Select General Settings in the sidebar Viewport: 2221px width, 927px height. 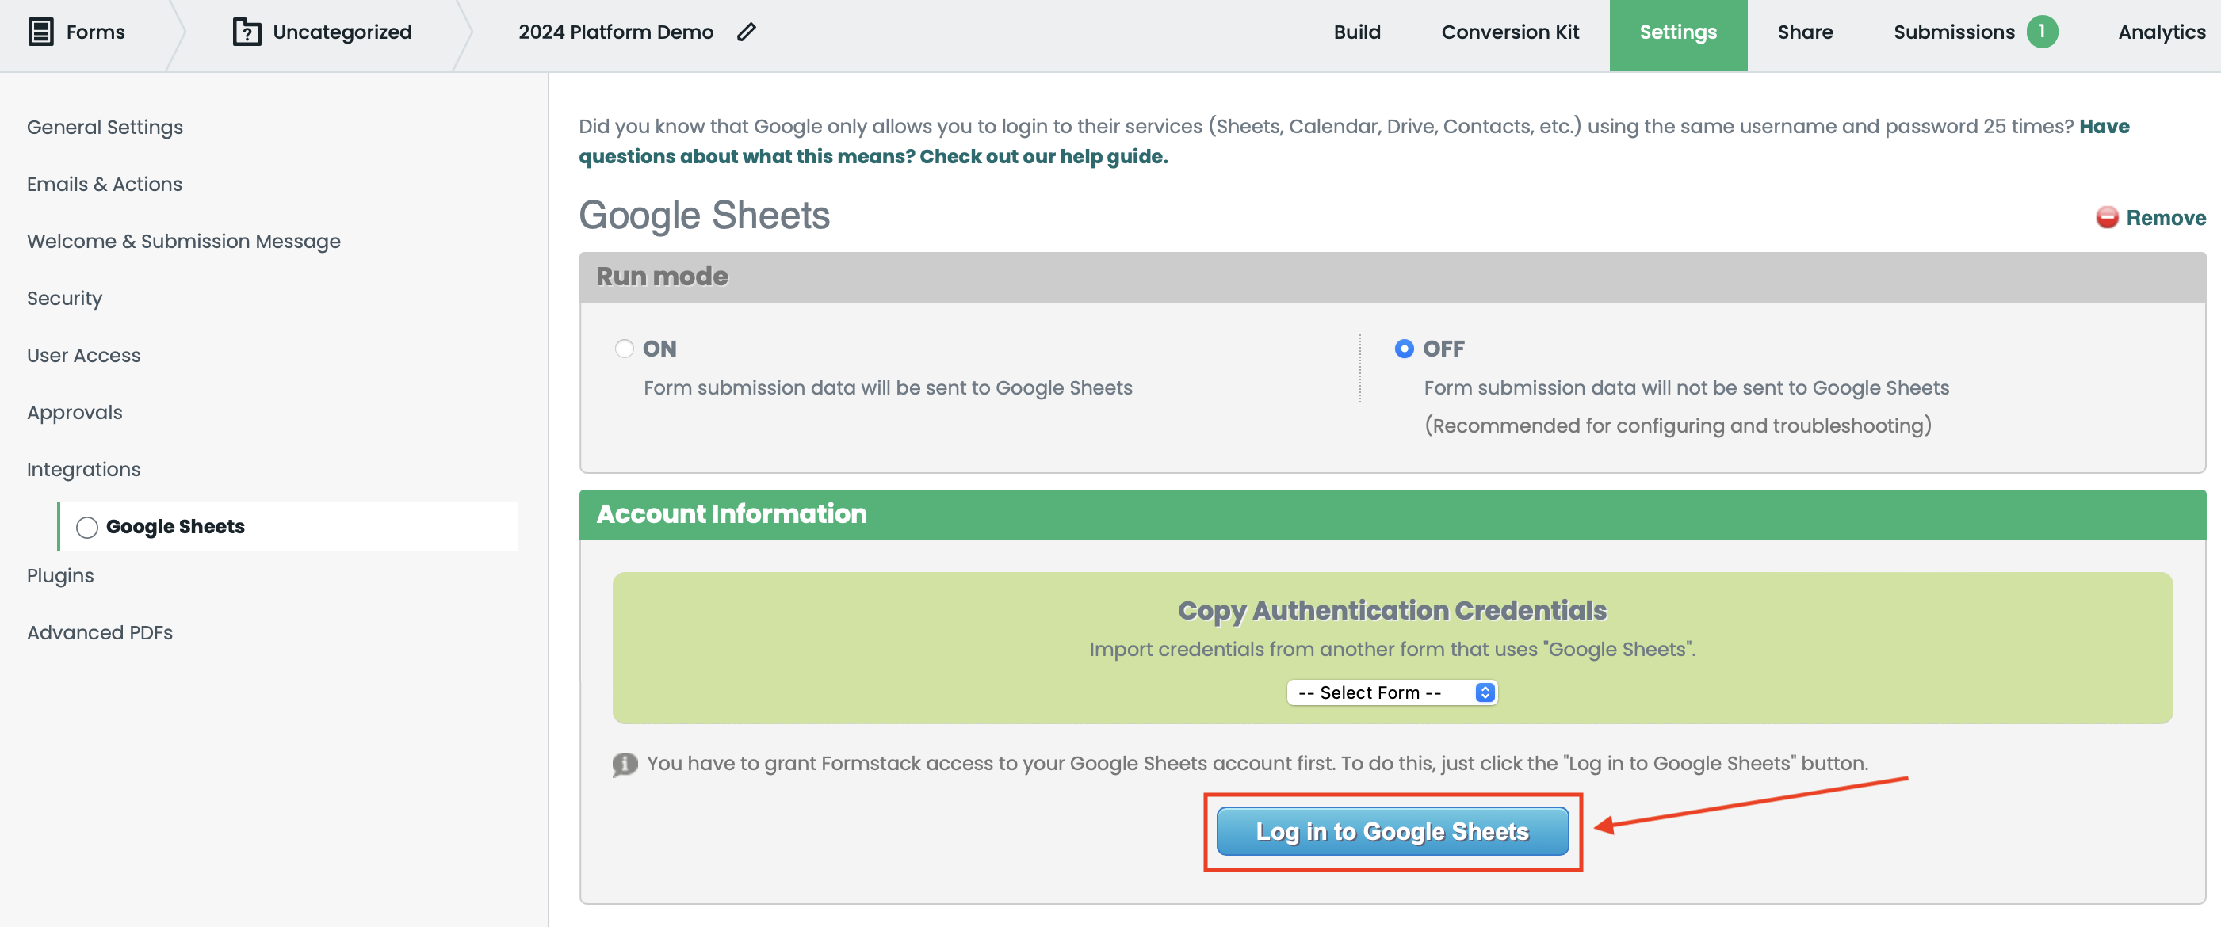pos(105,127)
